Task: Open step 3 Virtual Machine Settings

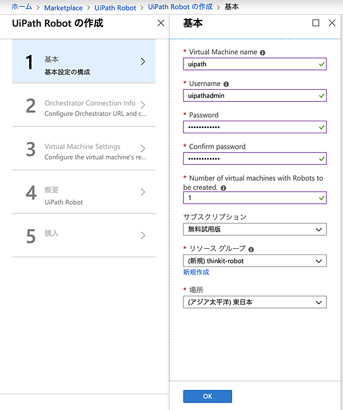Action: [x=83, y=149]
